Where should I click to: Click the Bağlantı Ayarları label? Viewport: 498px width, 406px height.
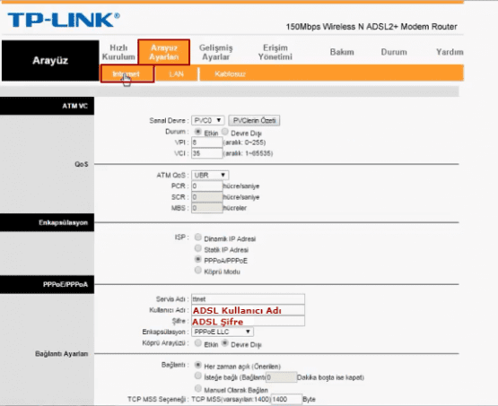pos(62,354)
